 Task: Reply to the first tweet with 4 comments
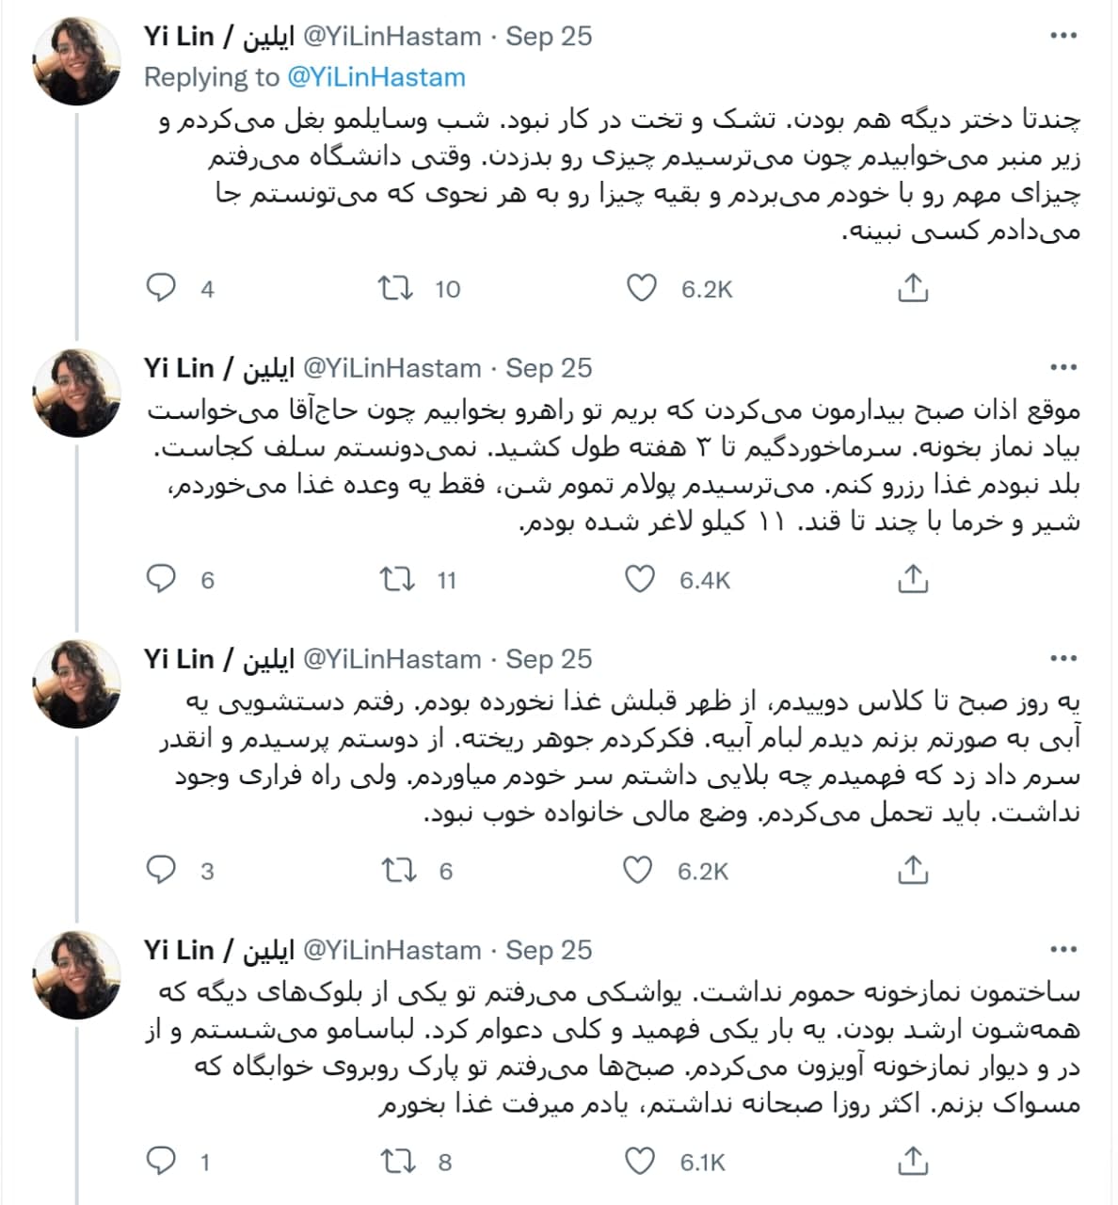click(161, 287)
